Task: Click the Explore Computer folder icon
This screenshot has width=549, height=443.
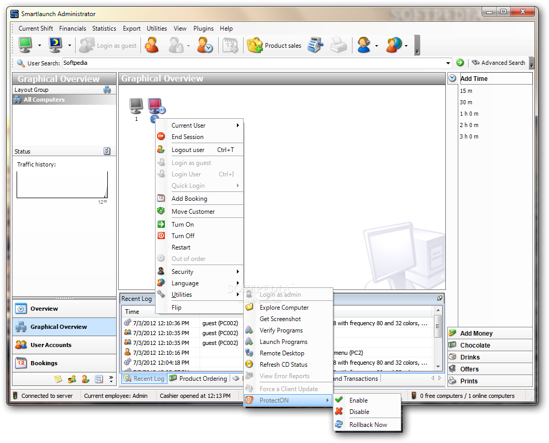Action: (x=249, y=308)
